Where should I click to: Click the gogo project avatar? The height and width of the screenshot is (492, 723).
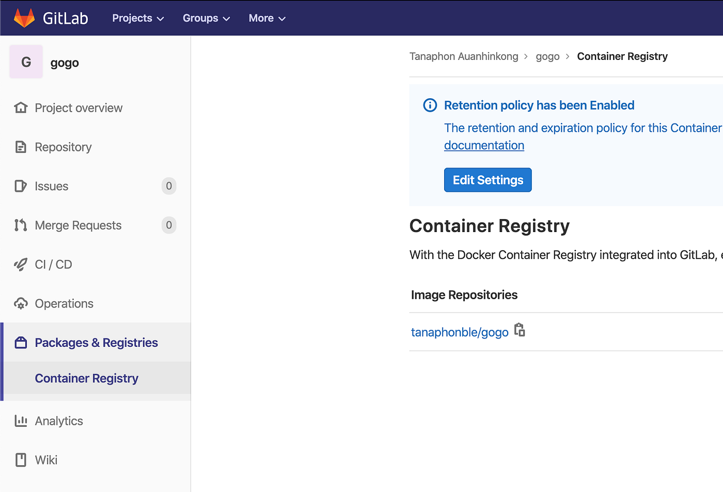[x=25, y=62]
